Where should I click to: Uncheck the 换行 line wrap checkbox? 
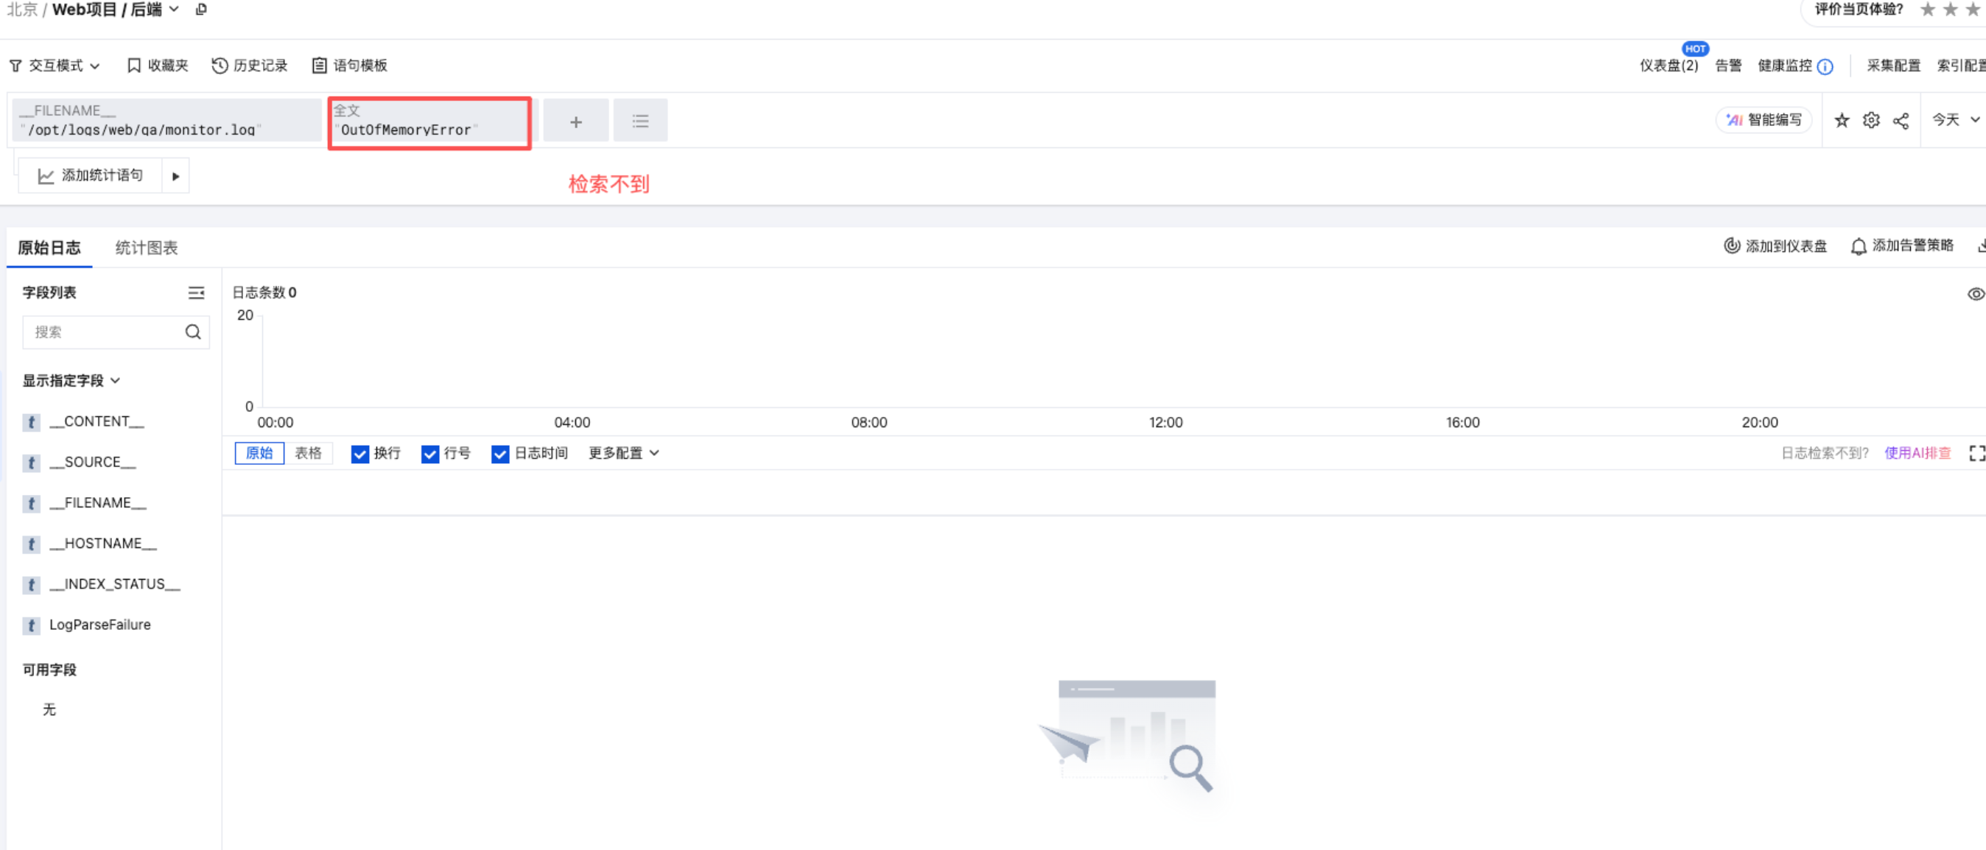[x=359, y=454]
